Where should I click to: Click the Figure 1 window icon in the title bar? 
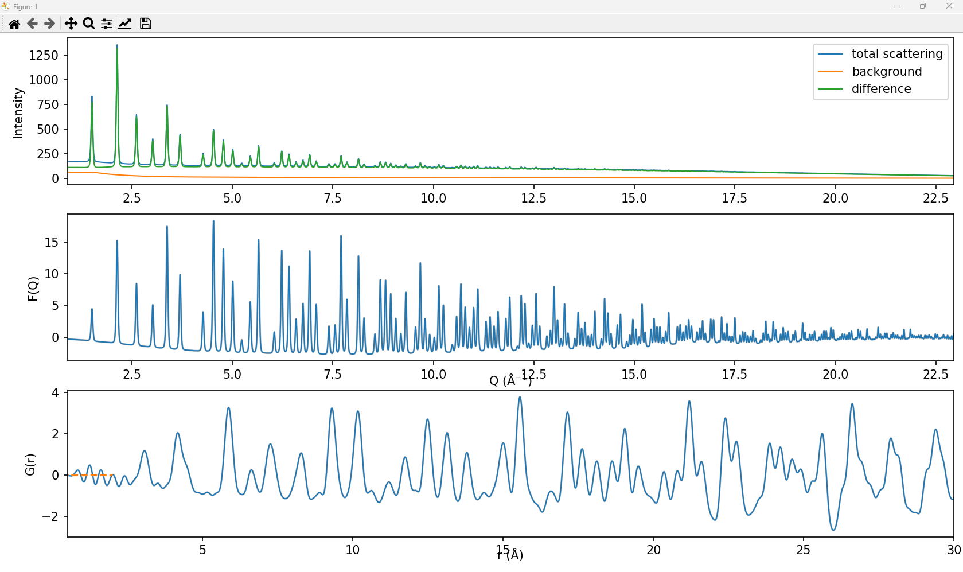coord(6,6)
